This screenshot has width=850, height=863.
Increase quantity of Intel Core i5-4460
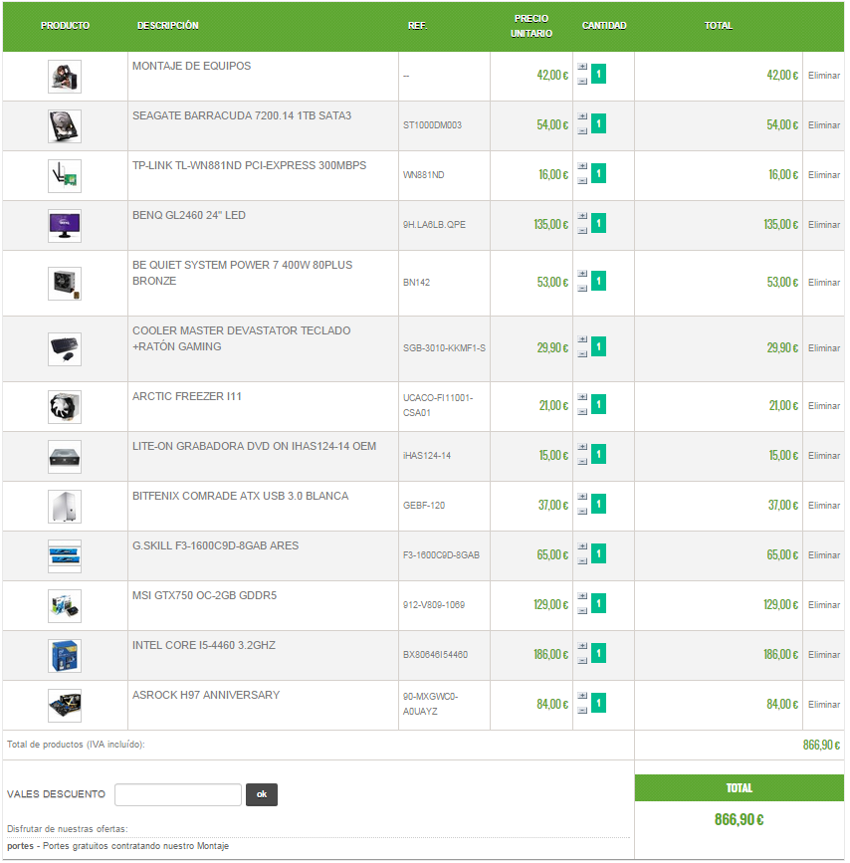tap(582, 646)
